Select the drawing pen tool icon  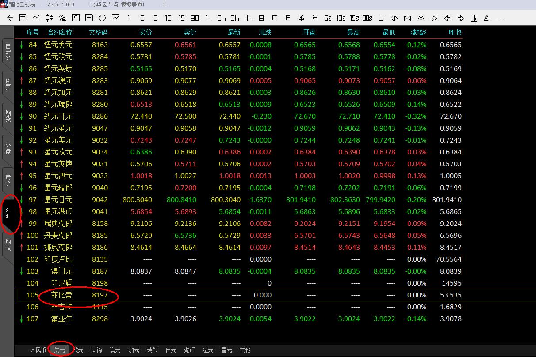pos(487,18)
